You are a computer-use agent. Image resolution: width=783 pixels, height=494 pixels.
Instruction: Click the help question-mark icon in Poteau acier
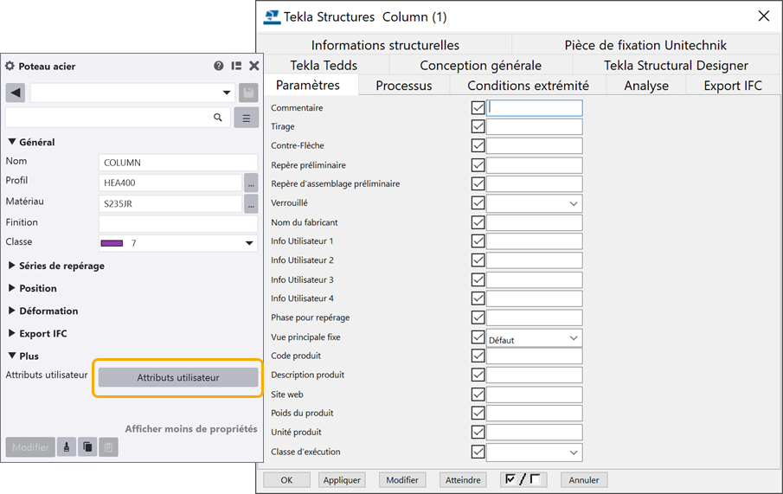coord(219,66)
